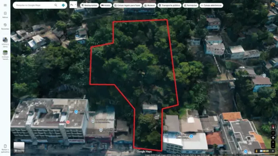Select the Street View pegman icon
The image size is (278, 156).
[257, 151]
